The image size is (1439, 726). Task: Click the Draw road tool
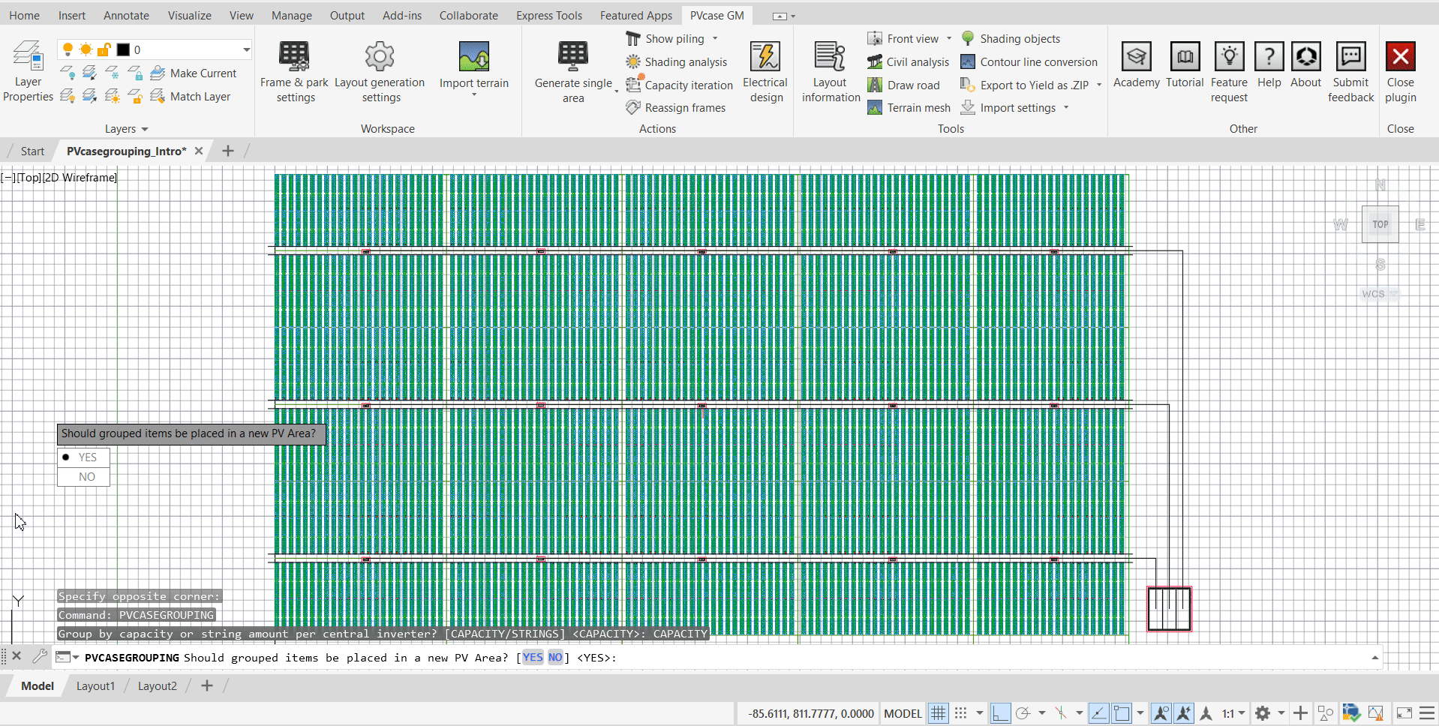(x=908, y=85)
